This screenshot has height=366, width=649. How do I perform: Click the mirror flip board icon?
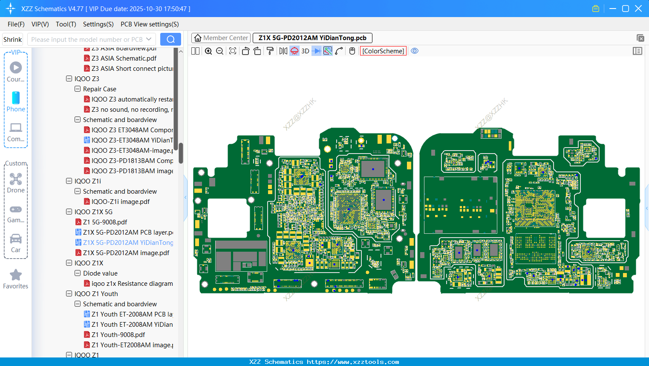(x=283, y=51)
